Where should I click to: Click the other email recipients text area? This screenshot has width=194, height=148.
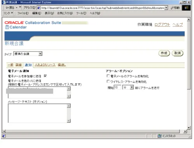pyautogui.click(x=38, y=92)
